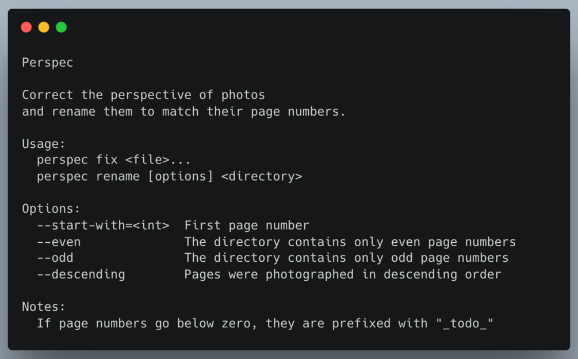Image resolution: width=578 pixels, height=359 pixels.
Task: Click the "Notes:" heading
Action: (44, 307)
